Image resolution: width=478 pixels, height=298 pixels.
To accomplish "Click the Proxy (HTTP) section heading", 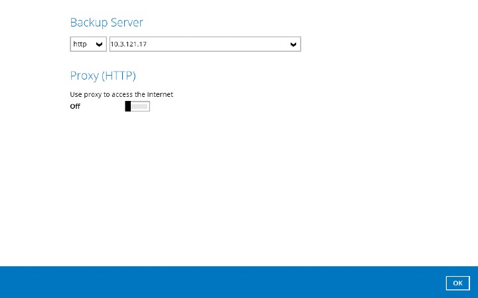I will 103,75.
